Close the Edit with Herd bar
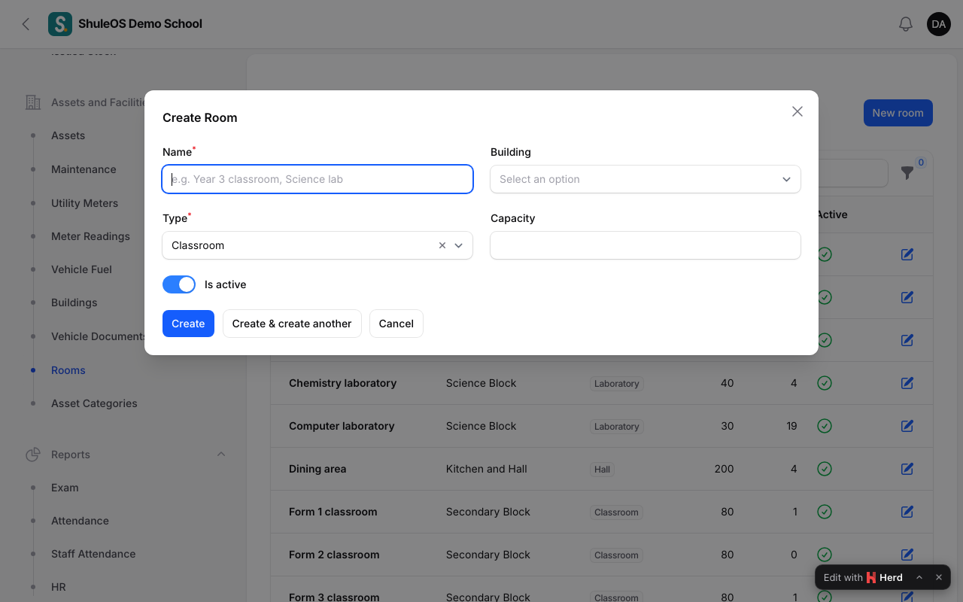 tap(939, 577)
